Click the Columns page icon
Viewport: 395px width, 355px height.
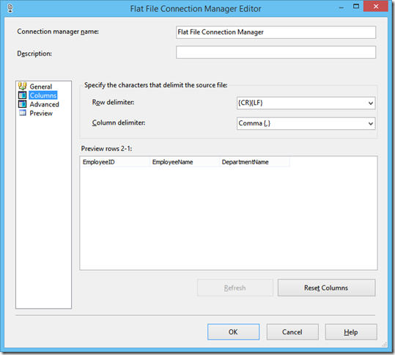(x=23, y=95)
